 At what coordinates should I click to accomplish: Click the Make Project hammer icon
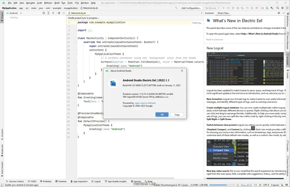(x=176, y=8)
